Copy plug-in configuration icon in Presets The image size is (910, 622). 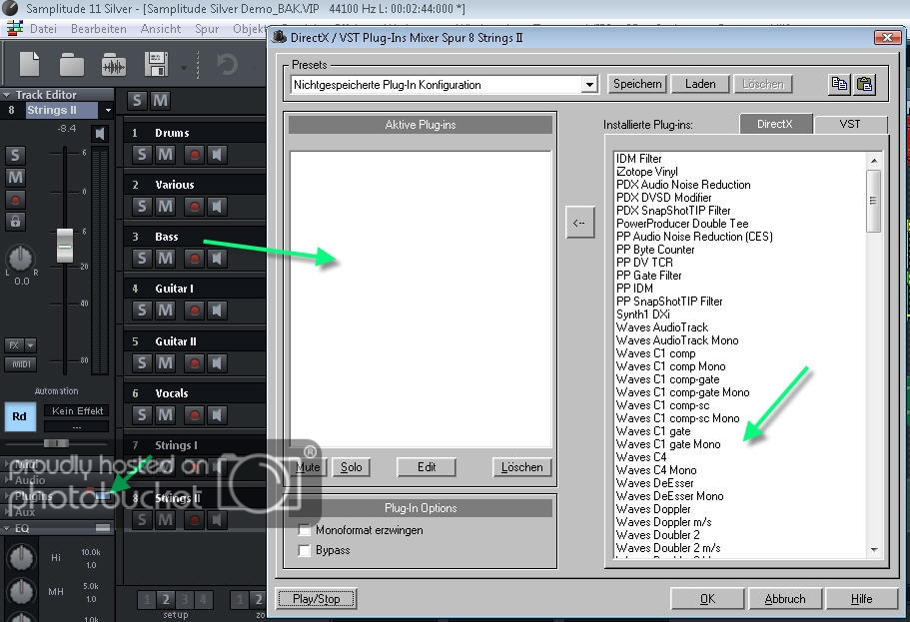[x=839, y=84]
